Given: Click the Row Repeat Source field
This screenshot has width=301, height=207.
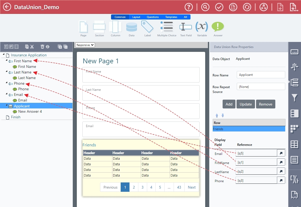Looking at the screenshot, I should pyautogui.click(x=261, y=87).
